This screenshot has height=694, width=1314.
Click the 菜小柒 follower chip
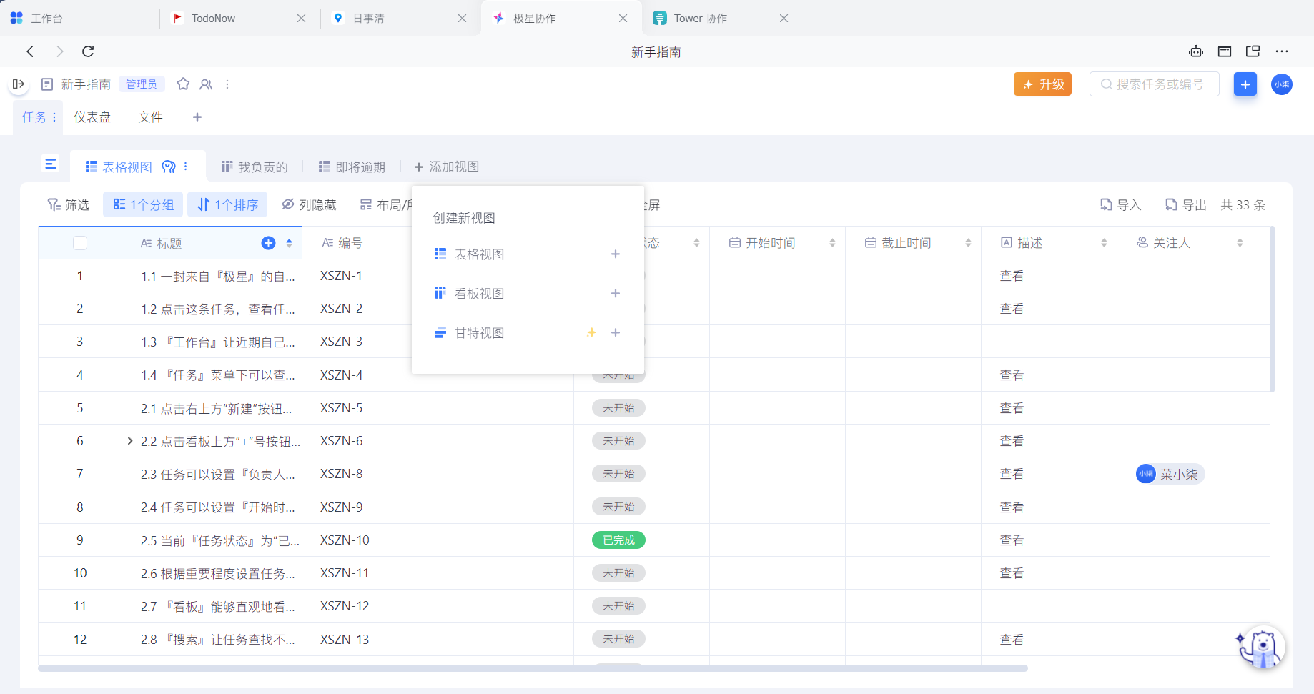coord(1170,474)
